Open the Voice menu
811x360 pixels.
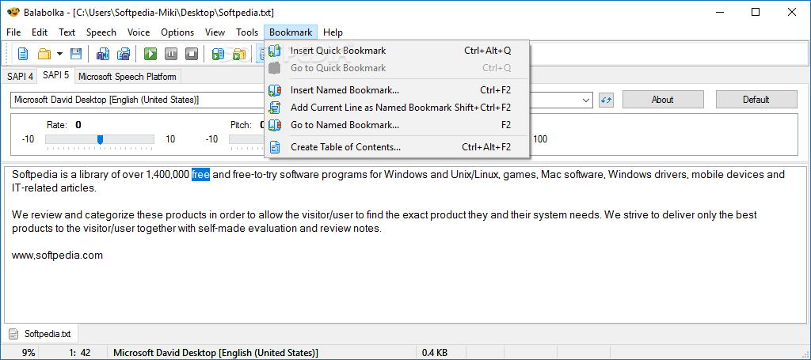pyautogui.click(x=139, y=32)
